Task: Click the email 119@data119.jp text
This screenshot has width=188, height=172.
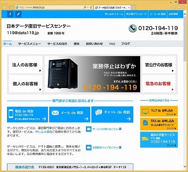Action: click(x=23, y=33)
